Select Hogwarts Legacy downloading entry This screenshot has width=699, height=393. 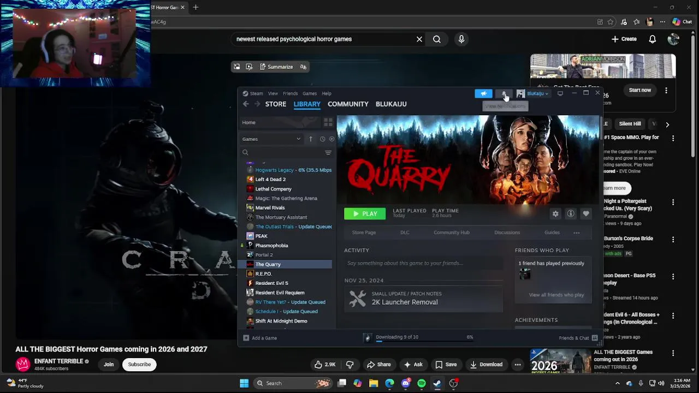289,170
